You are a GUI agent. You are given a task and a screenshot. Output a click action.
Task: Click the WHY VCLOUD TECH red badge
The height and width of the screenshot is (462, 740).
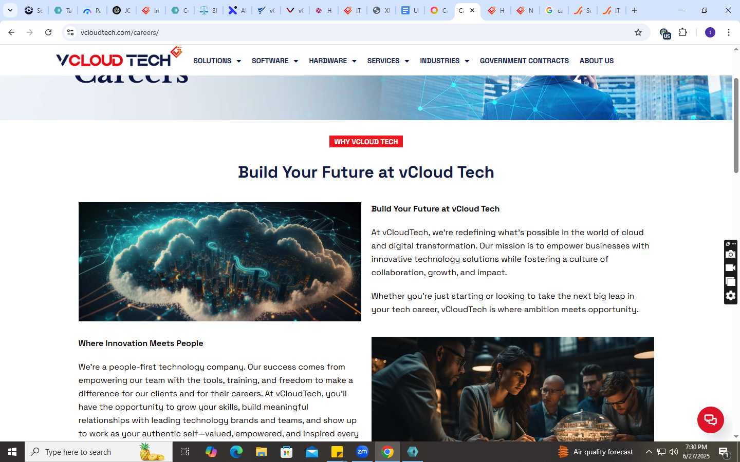click(x=366, y=142)
